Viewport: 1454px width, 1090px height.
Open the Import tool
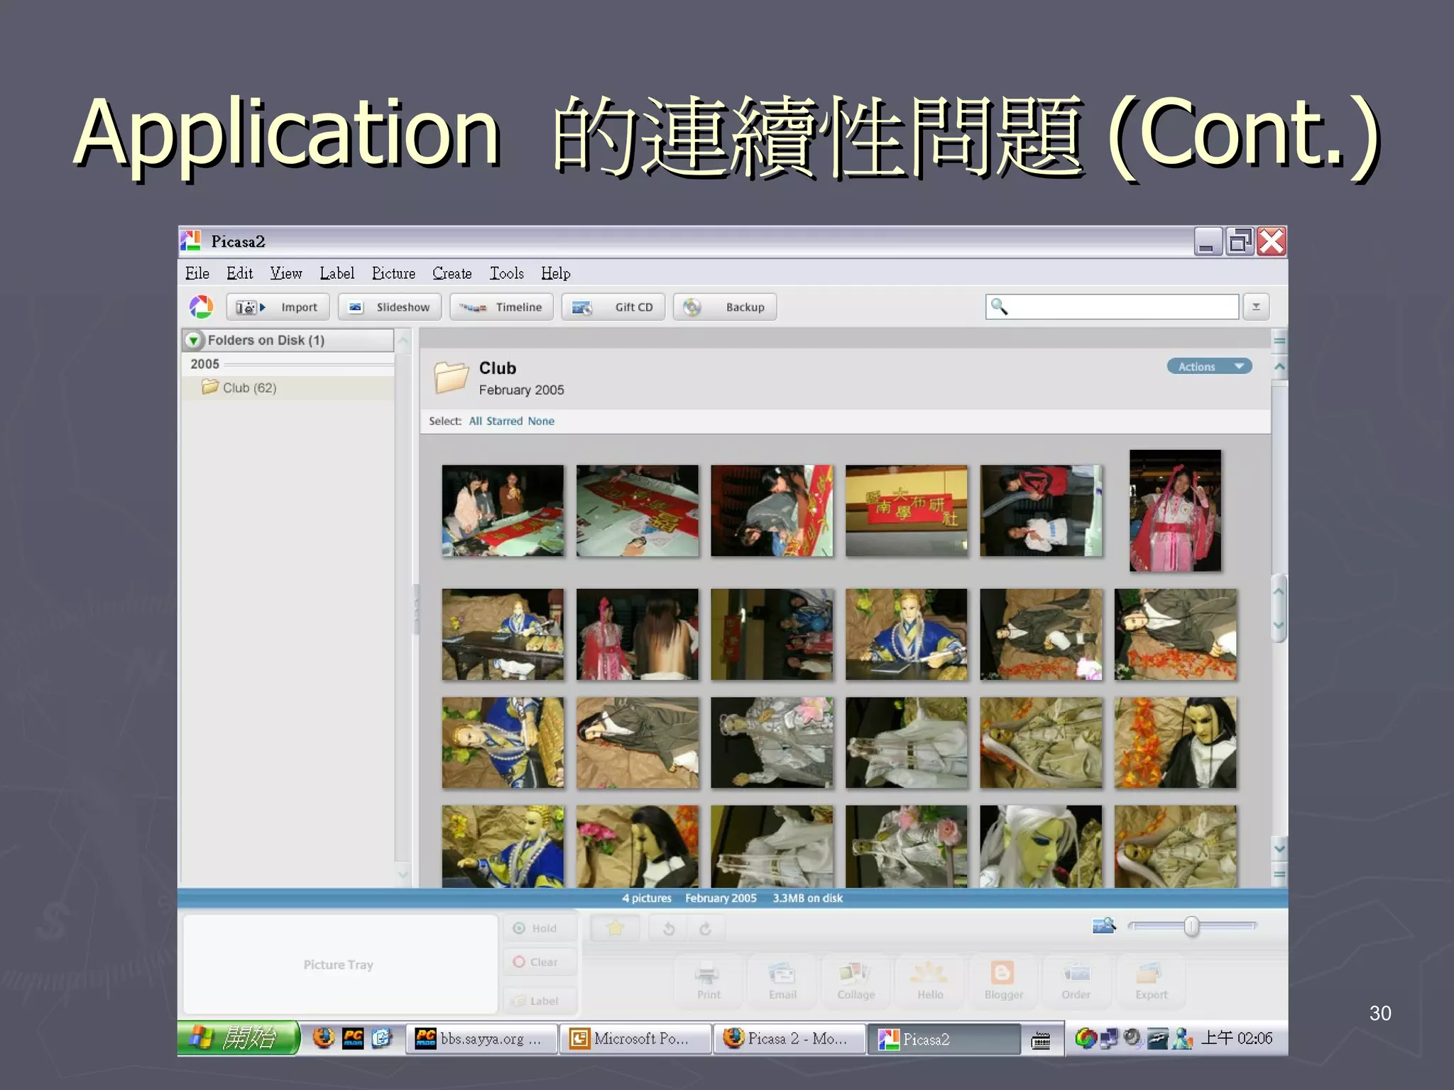point(278,307)
